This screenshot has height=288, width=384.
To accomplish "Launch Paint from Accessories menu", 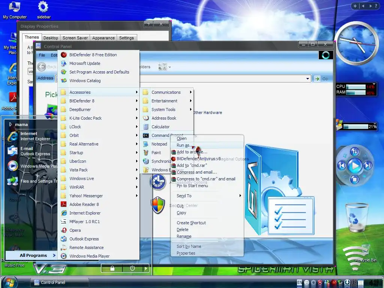I will (x=156, y=153).
